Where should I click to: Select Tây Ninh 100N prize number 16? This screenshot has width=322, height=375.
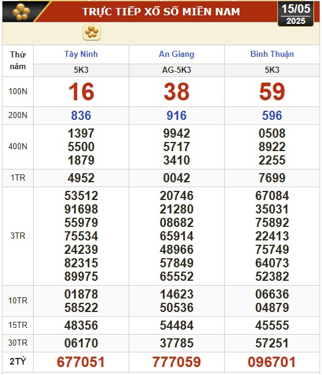point(81,92)
